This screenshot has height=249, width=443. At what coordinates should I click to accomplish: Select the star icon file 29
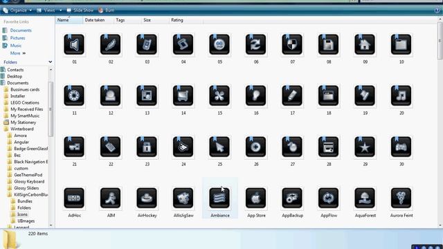pyautogui.click(x=365, y=147)
